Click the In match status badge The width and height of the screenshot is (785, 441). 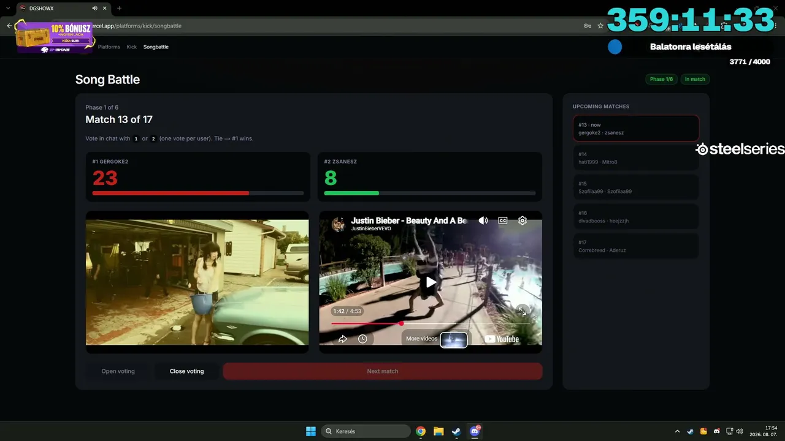coord(695,79)
